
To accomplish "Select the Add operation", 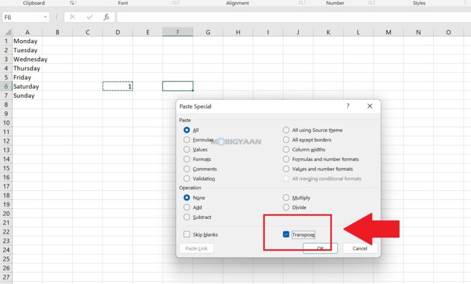I will point(187,207).
